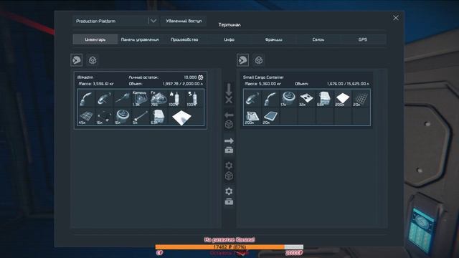Open the Фракции tab
The height and width of the screenshot is (258, 459).
point(274,39)
